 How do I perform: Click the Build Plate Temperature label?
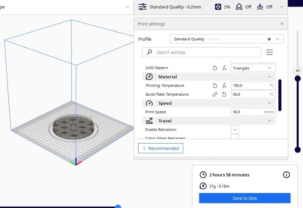(x=167, y=94)
